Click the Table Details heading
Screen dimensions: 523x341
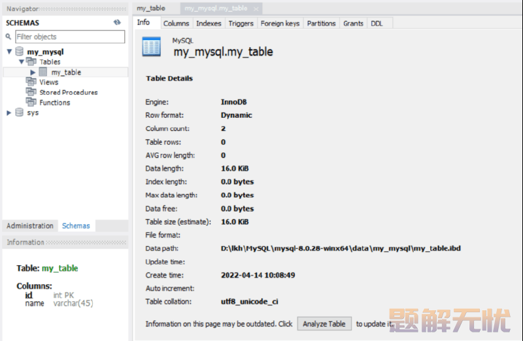click(169, 79)
